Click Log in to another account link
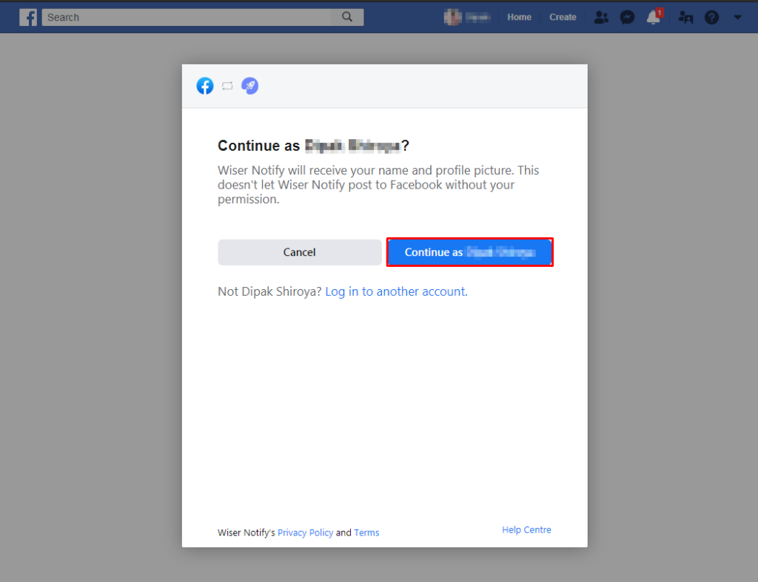The height and width of the screenshot is (582, 758). (x=396, y=291)
